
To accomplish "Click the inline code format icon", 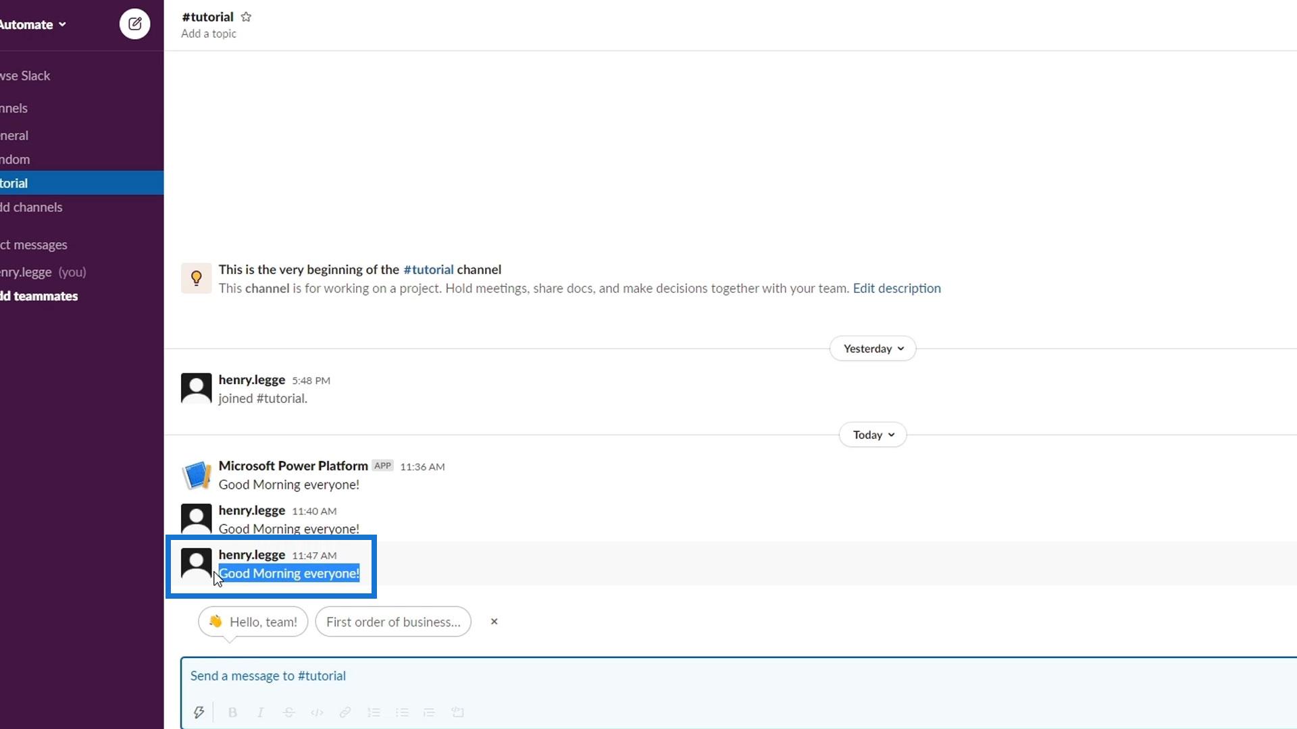I will pos(317,712).
